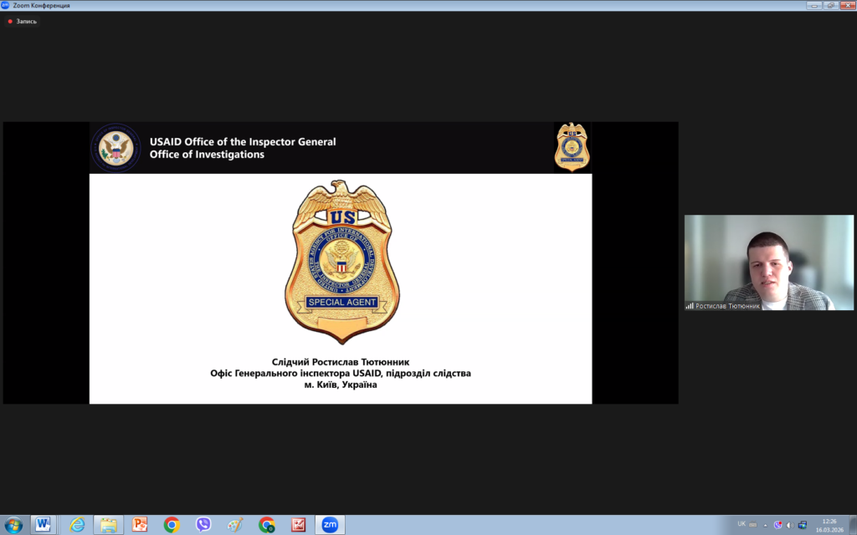Open the network status tray icon
This screenshot has height=535, width=857.
[x=802, y=525]
